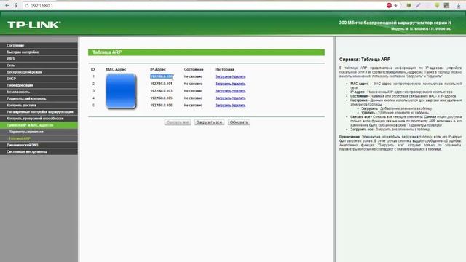Viewport: 466px width, 262px height.
Task: Click Загрузить link in row 1
Action: pos(223,76)
